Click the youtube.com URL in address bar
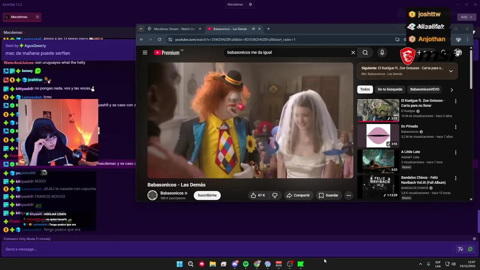Image resolution: width=480 pixels, height=270 pixels. pyautogui.click(x=235, y=39)
